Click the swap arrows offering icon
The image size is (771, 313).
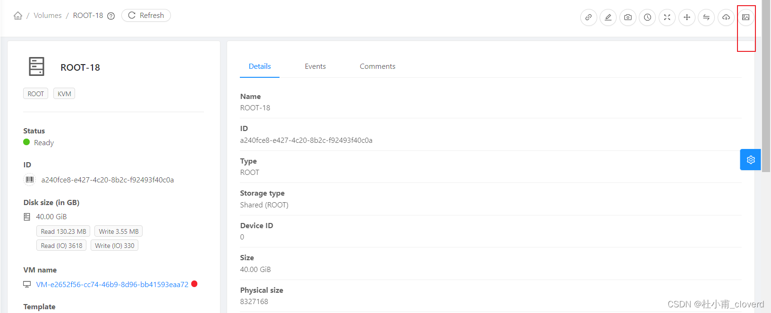706,17
